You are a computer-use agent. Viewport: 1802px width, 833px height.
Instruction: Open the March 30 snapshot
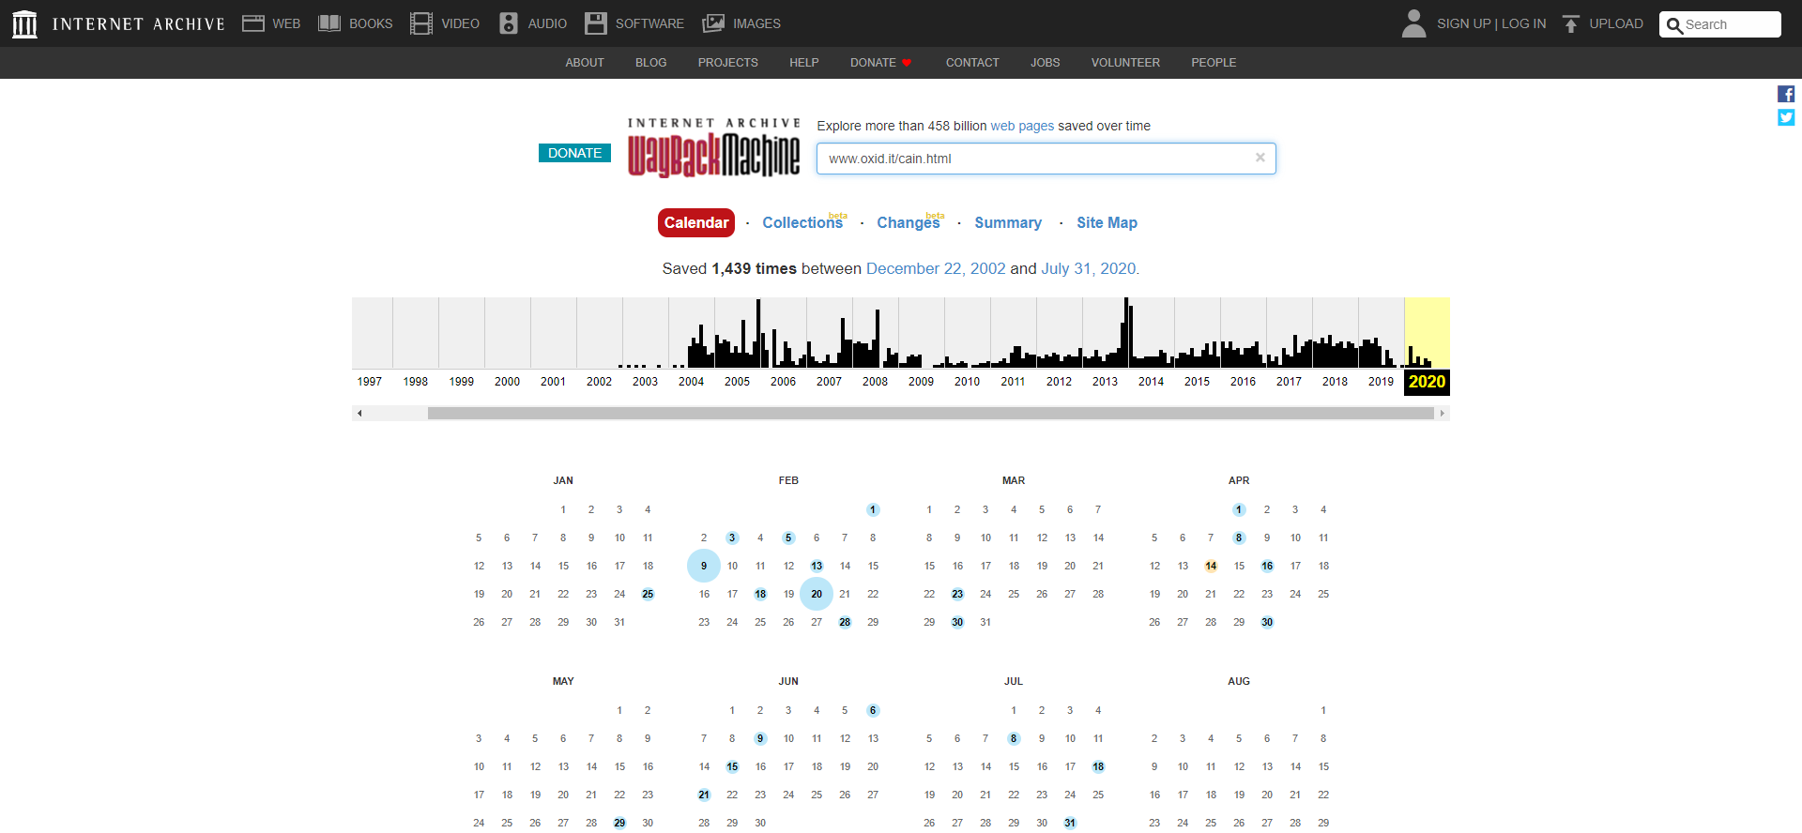click(x=957, y=622)
